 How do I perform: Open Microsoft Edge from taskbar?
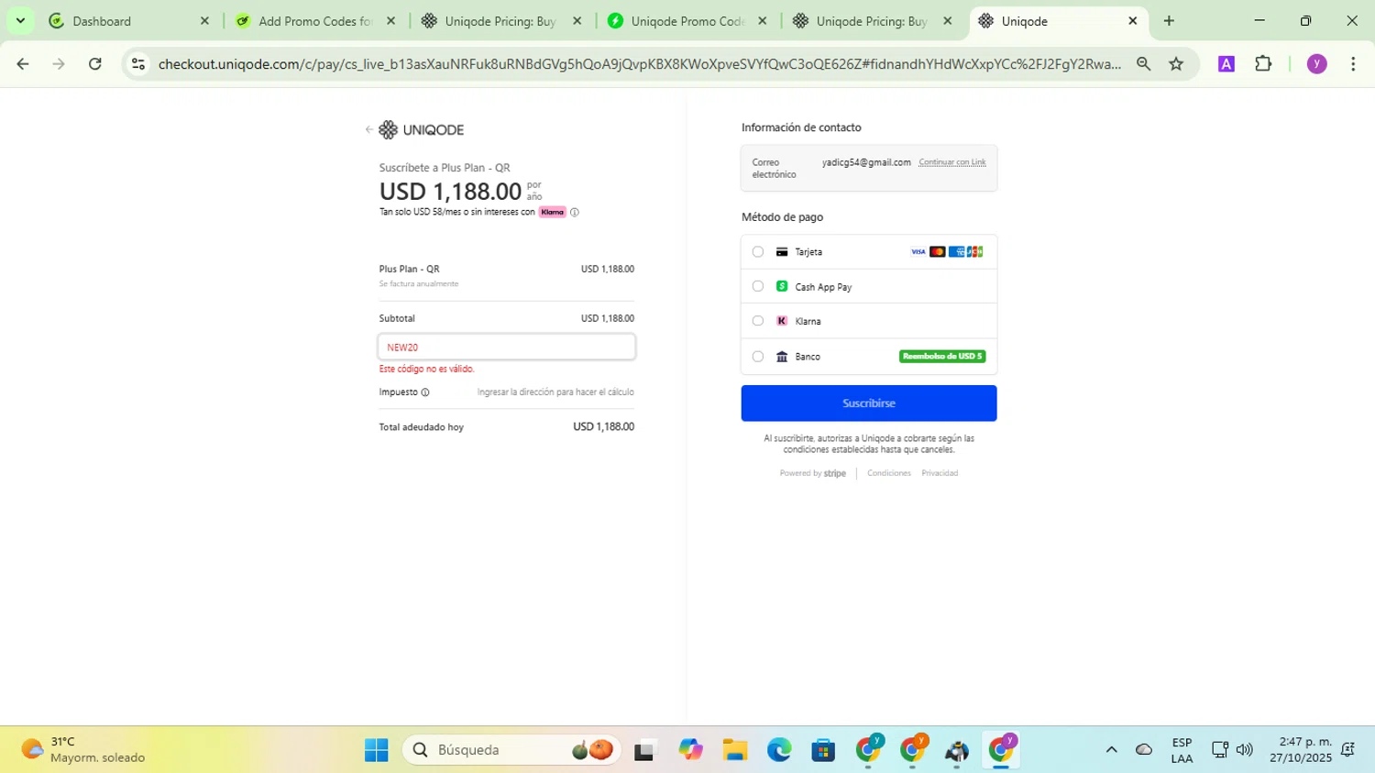[x=779, y=750]
